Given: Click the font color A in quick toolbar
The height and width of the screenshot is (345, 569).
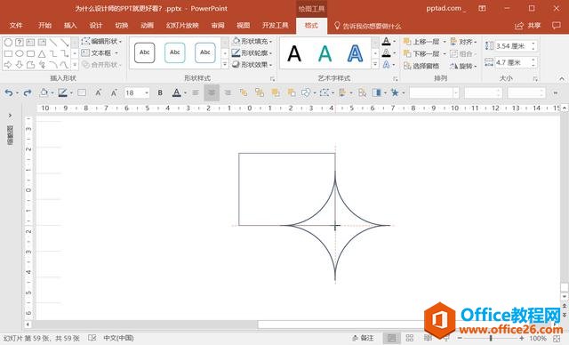Looking at the screenshot, I should click(x=177, y=92).
